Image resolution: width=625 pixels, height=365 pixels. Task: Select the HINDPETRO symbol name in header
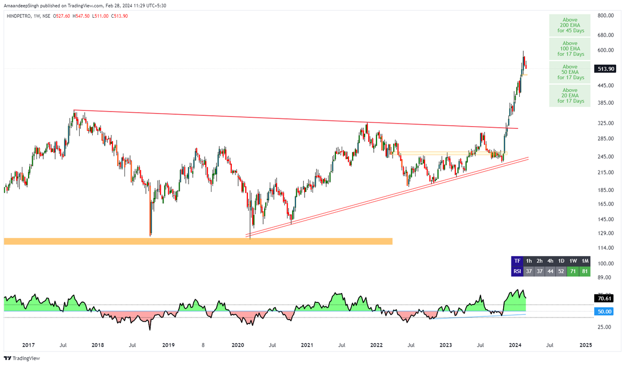coord(18,16)
